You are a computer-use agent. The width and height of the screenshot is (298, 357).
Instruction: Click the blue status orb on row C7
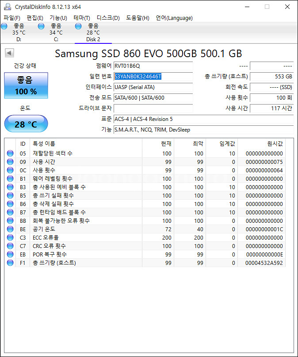(10, 246)
